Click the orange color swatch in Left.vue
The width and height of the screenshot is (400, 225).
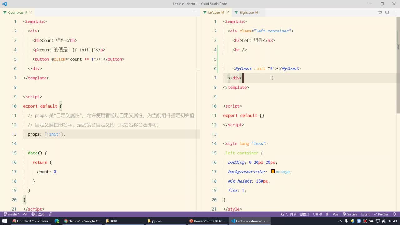273,171
